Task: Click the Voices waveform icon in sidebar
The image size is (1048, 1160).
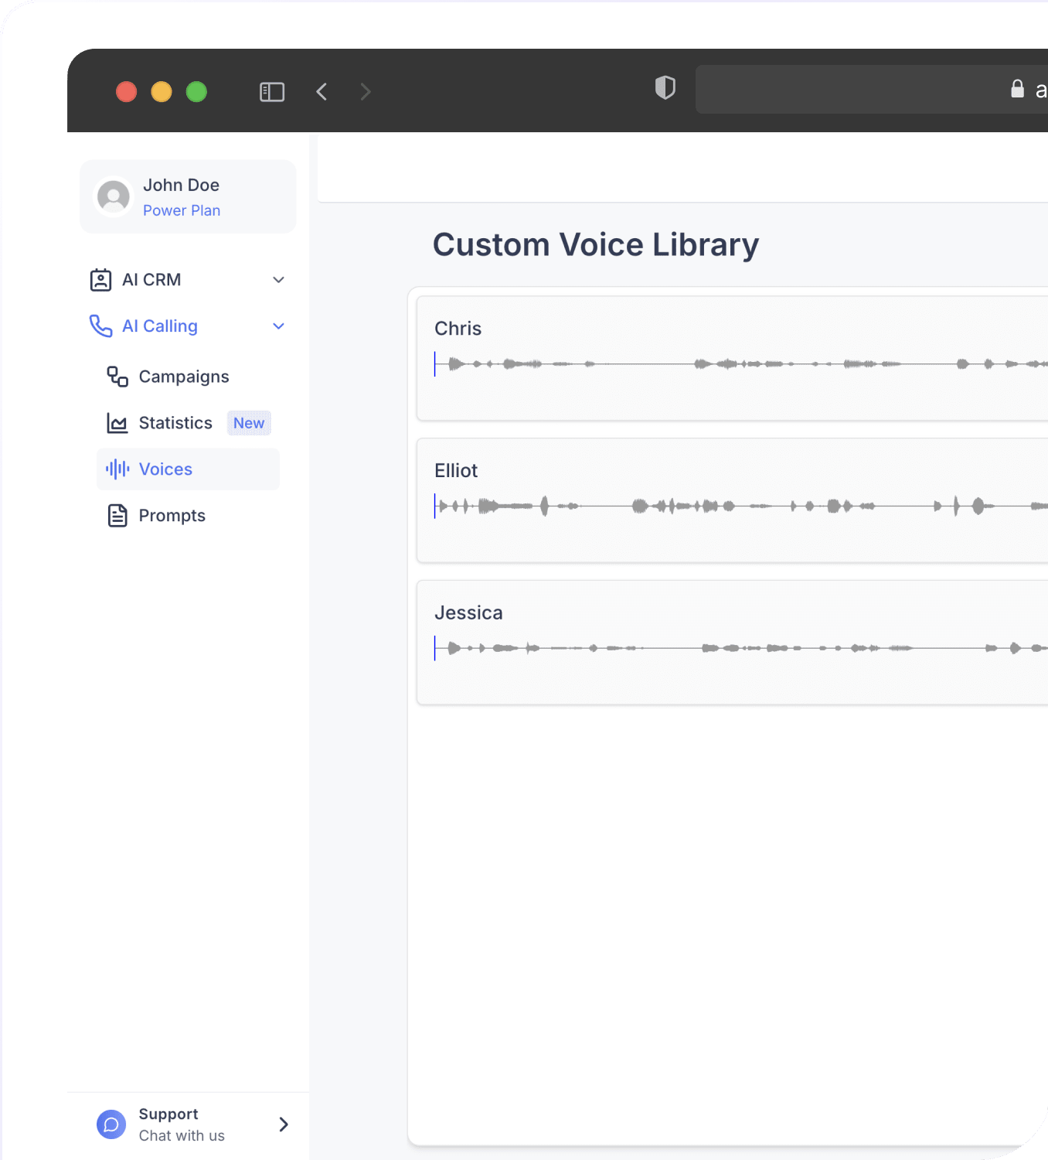Action: [x=117, y=469]
